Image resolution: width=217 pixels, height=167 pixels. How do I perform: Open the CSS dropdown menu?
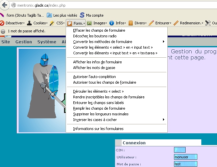coord(60,23)
